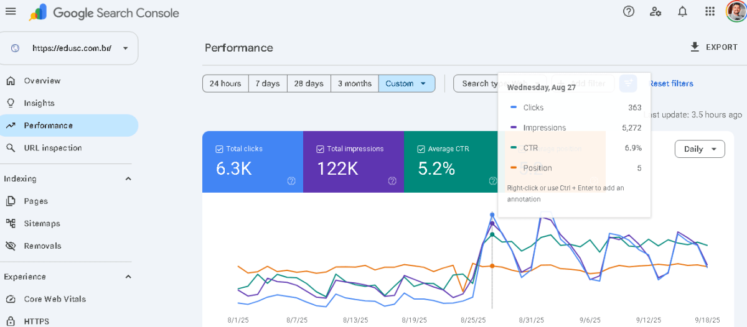
Task: Select the Total impressions purple card
Action: tap(354, 162)
